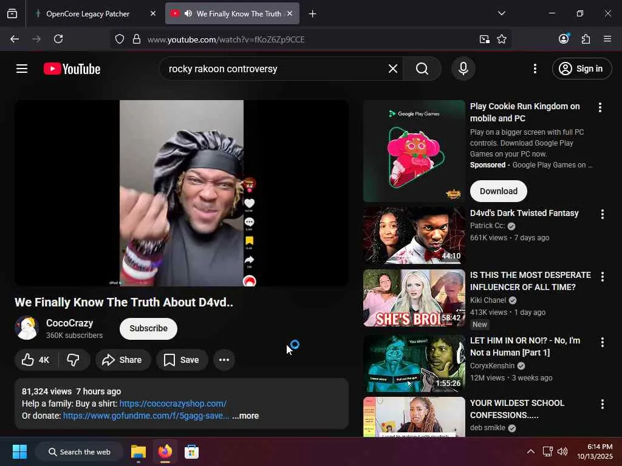Reload the current page

point(58,39)
